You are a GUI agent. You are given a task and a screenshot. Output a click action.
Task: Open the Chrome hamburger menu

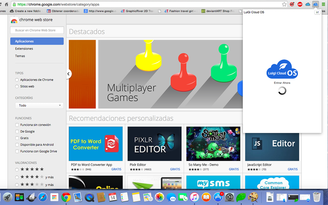coord(323,4)
